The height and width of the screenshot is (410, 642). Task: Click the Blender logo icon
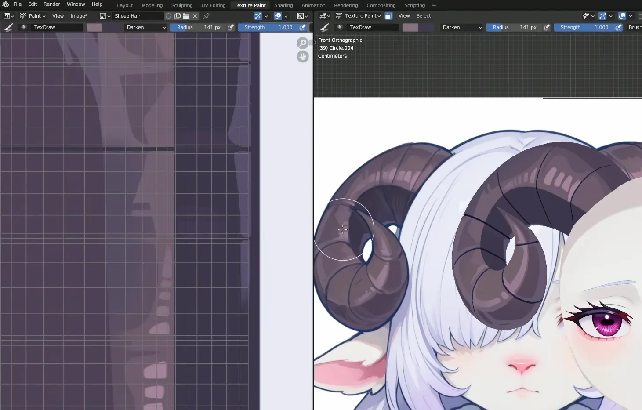[x=5, y=4]
